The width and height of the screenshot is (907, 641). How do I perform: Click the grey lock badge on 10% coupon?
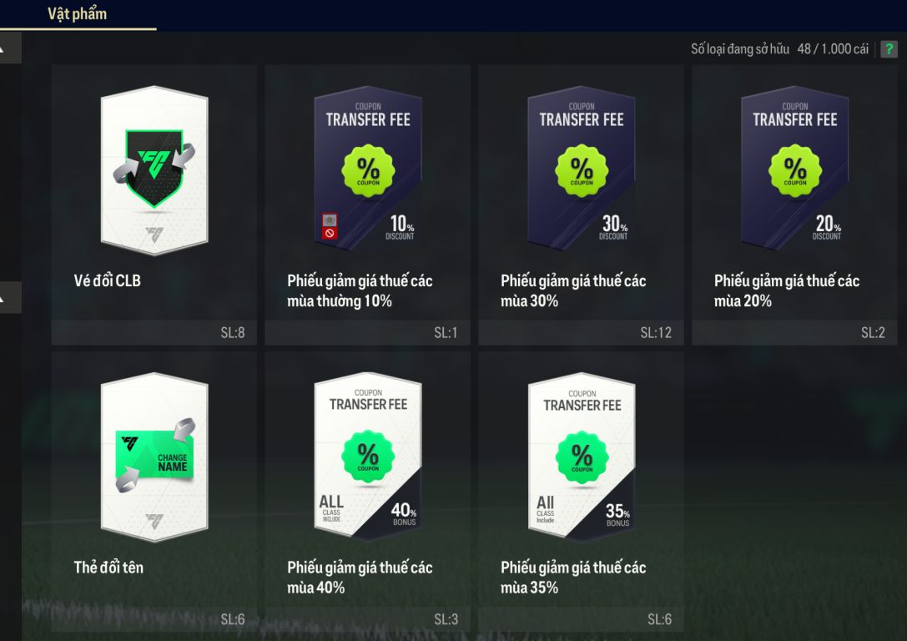coord(330,220)
